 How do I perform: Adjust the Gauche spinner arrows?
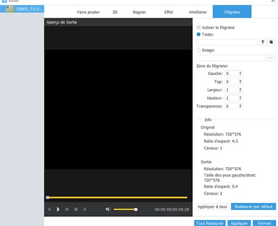pyautogui.click(x=240, y=74)
